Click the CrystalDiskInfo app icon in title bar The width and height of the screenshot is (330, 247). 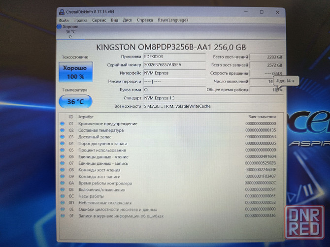click(x=62, y=12)
